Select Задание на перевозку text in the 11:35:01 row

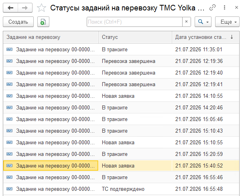(x=55, y=50)
